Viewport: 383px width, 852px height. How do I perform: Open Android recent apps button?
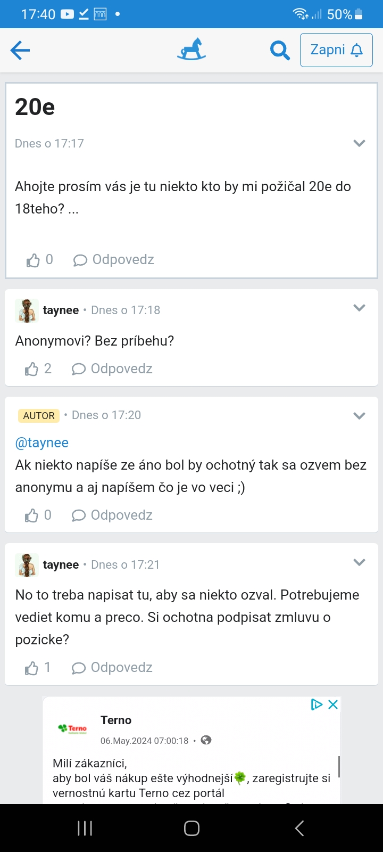85,828
